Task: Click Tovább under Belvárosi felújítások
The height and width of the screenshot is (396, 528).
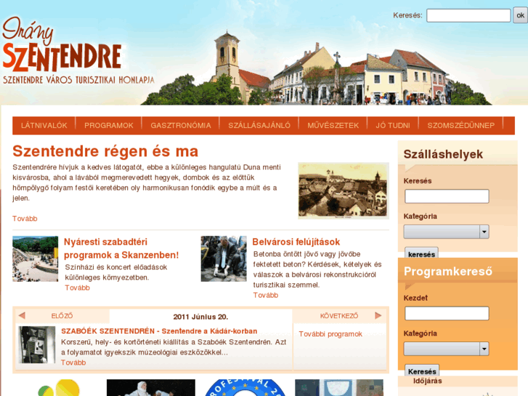Action: point(266,295)
